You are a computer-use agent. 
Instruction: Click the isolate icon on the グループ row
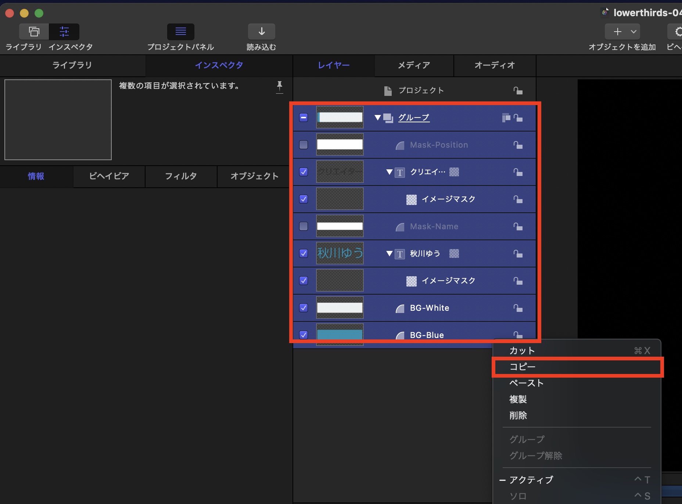point(506,118)
